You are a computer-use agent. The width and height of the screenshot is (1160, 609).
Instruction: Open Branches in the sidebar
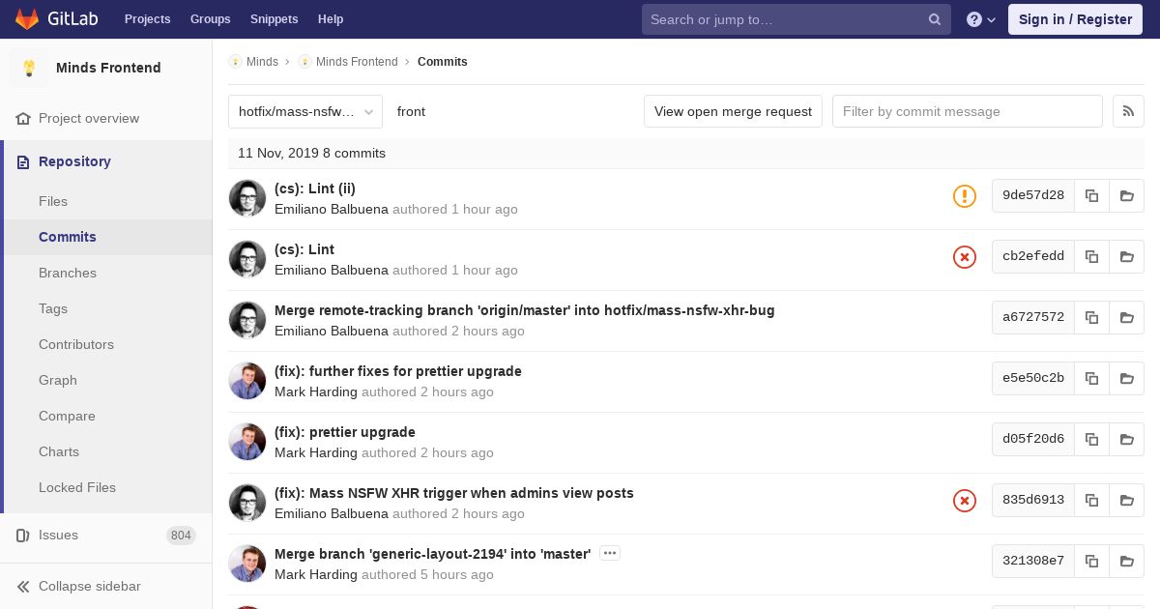(68, 273)
